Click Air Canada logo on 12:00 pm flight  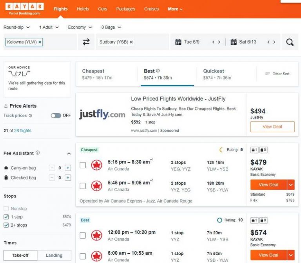pos(96,235)
